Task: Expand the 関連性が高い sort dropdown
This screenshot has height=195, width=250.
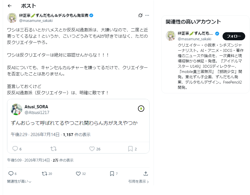Action: coord(19,181)
